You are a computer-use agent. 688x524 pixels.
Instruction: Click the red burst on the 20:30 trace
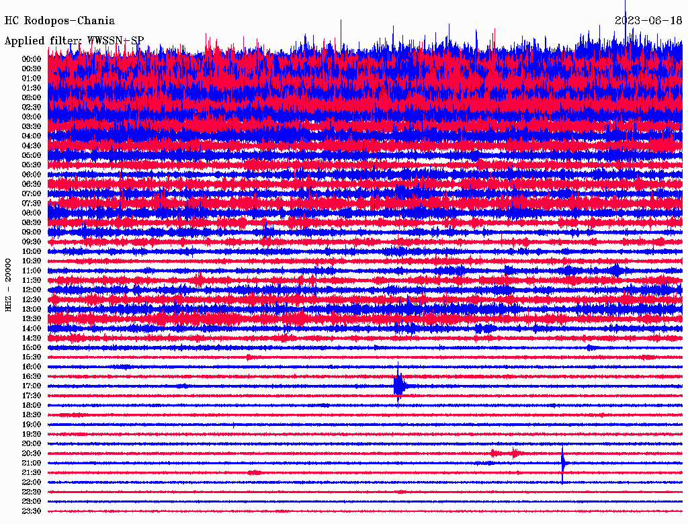click(x=507, y=453)
